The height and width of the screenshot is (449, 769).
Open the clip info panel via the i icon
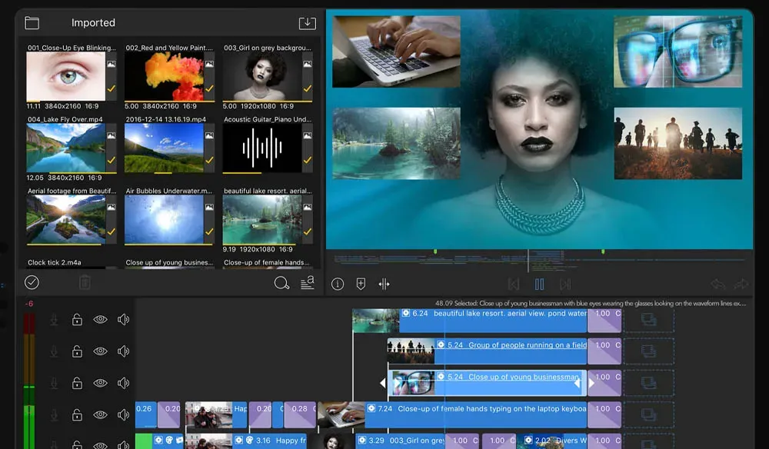coord(337,284)
